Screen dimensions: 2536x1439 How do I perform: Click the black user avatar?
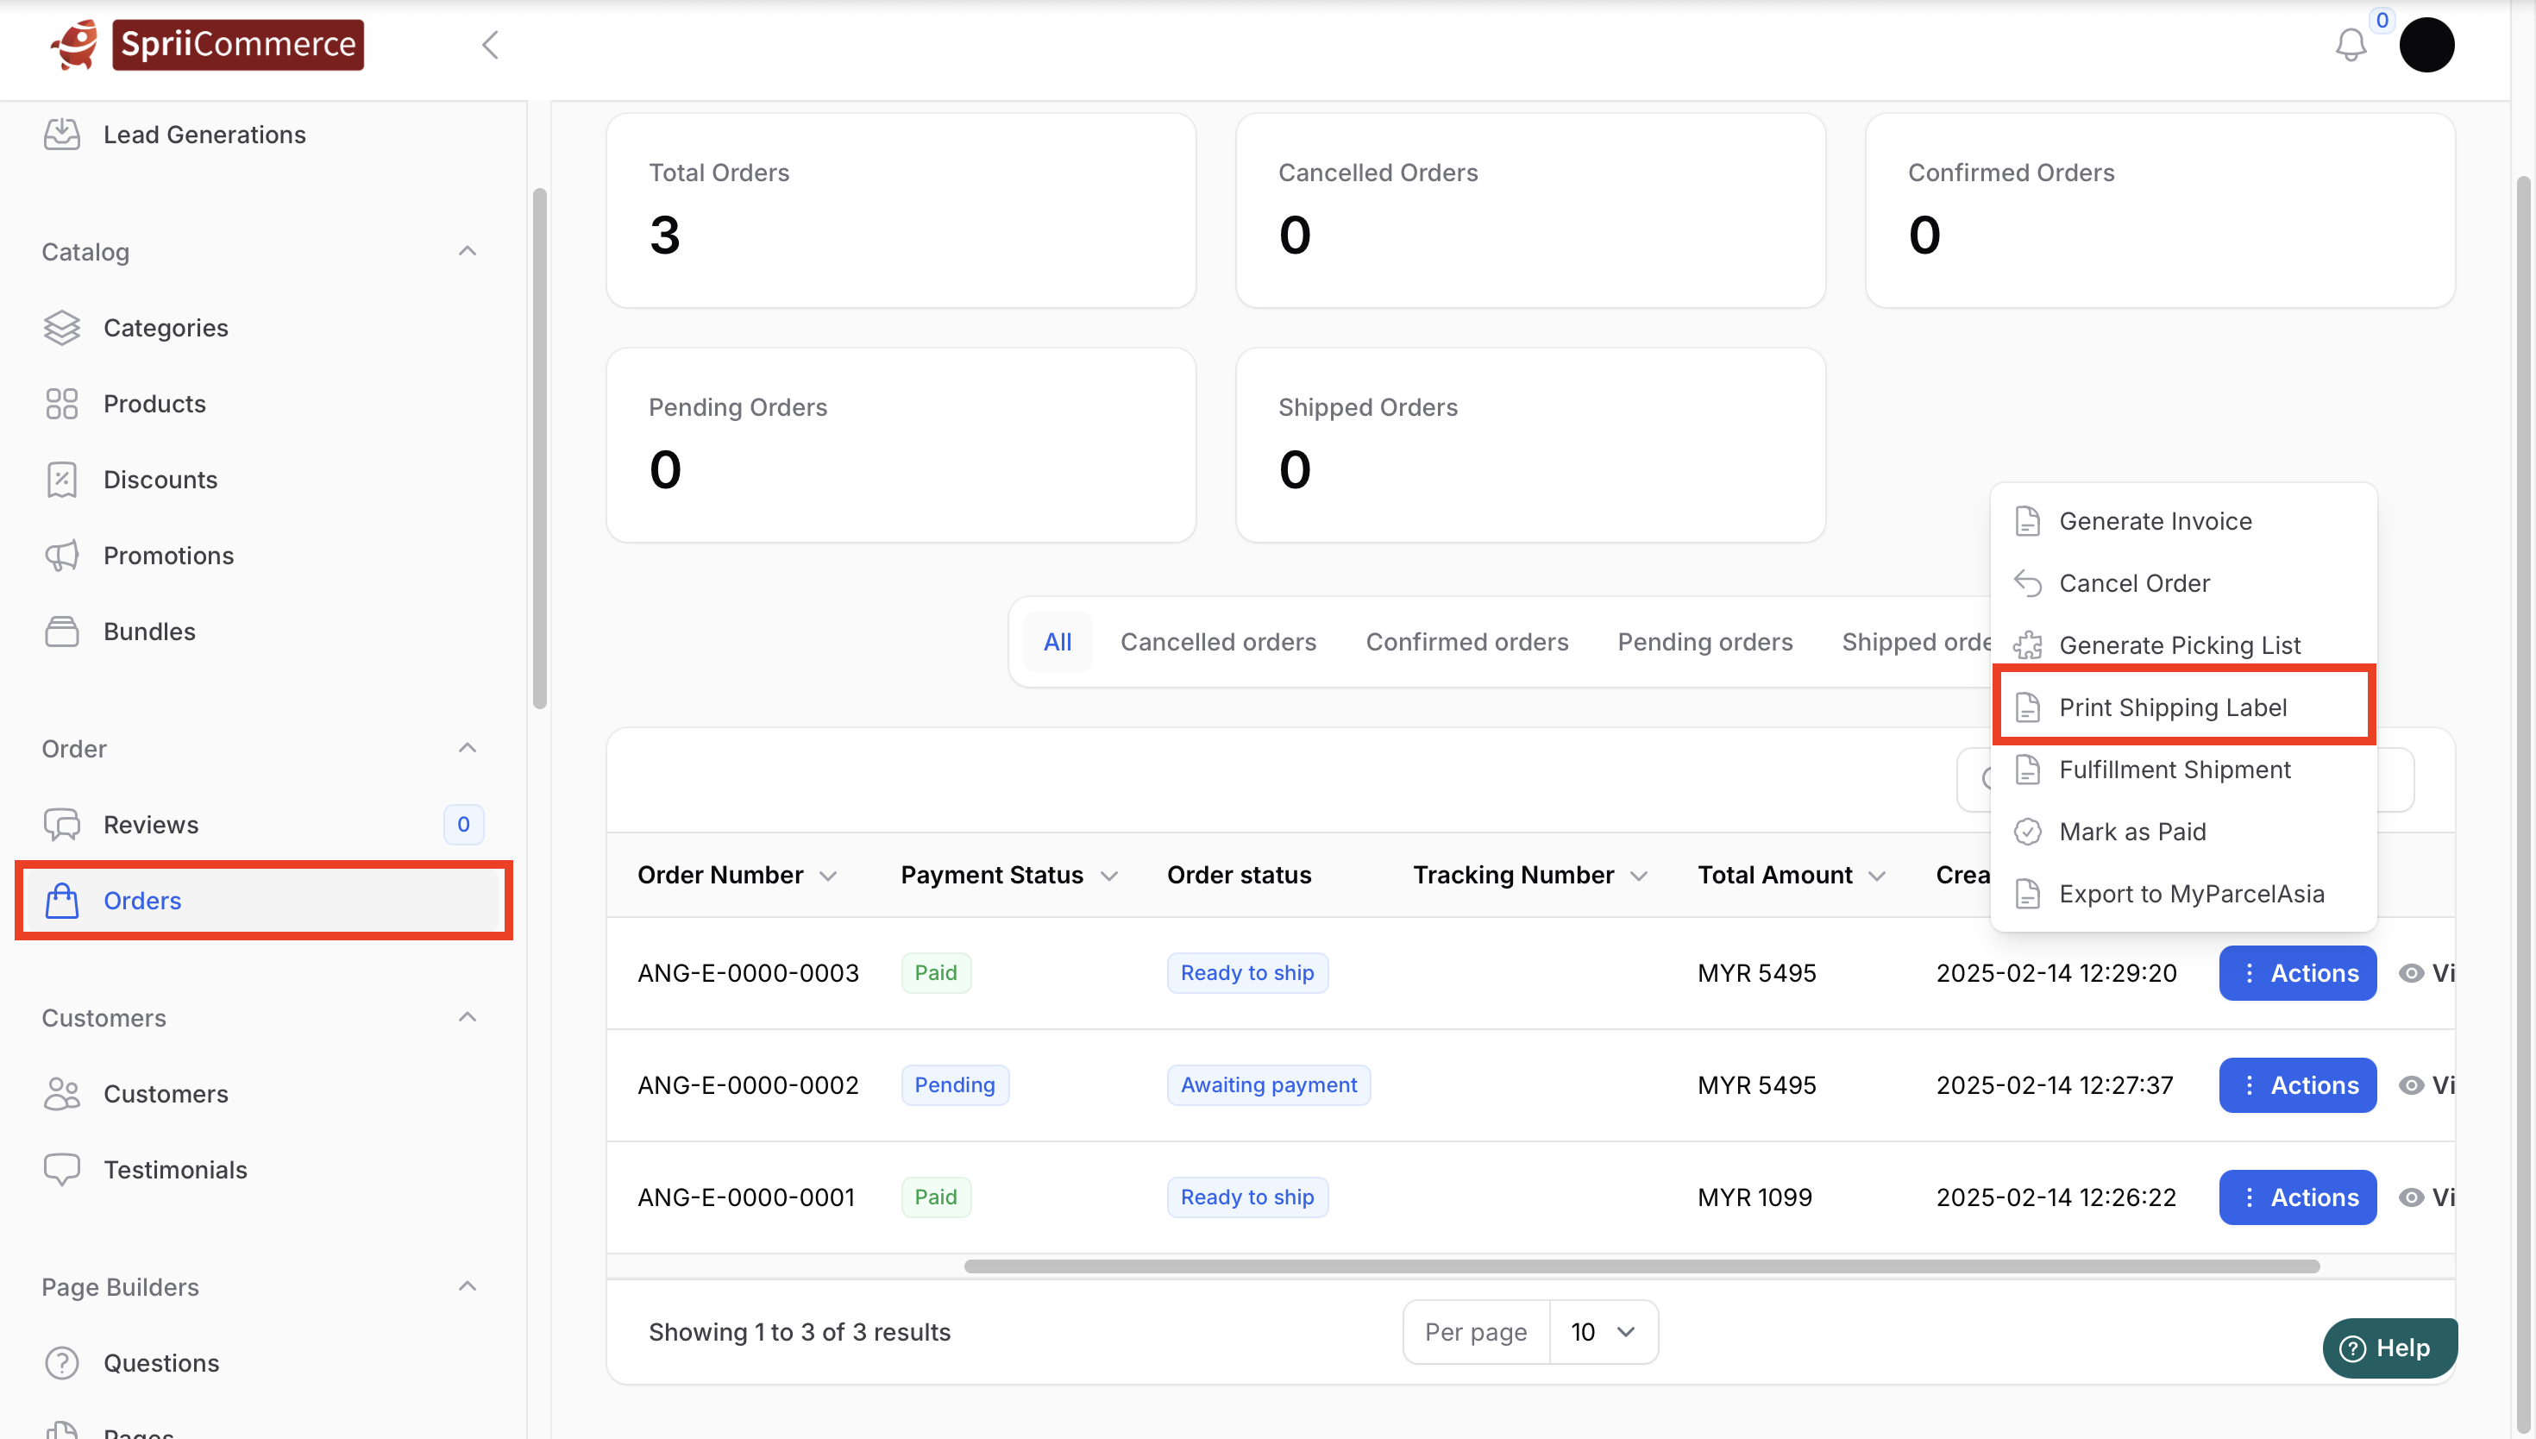2426,45
